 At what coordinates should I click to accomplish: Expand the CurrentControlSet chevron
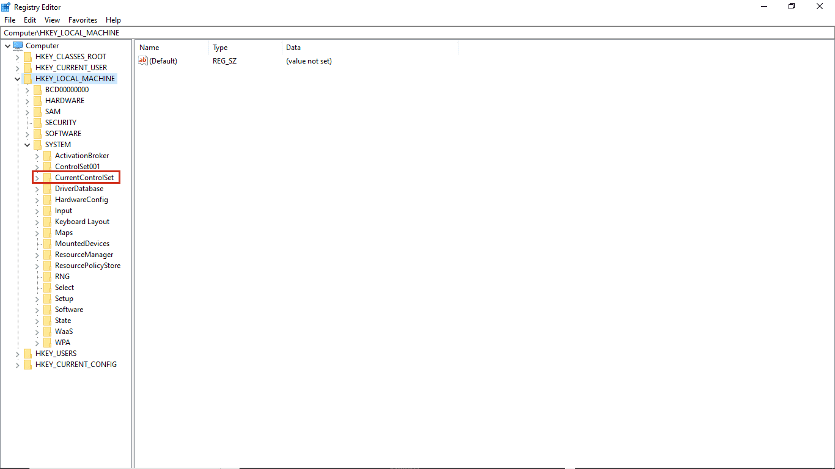click(37, 178)
